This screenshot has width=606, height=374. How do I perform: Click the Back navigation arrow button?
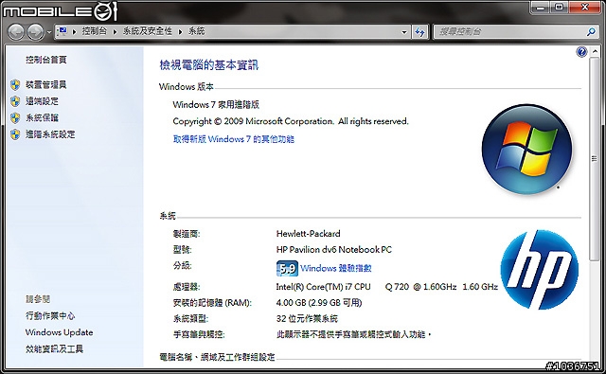(x=16, y=32)
